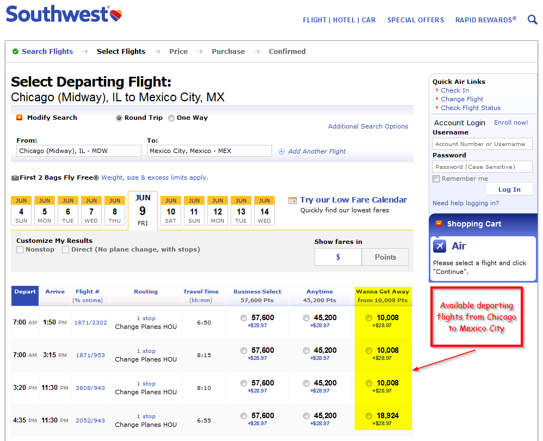Switch fares to Points

(385, 257)
